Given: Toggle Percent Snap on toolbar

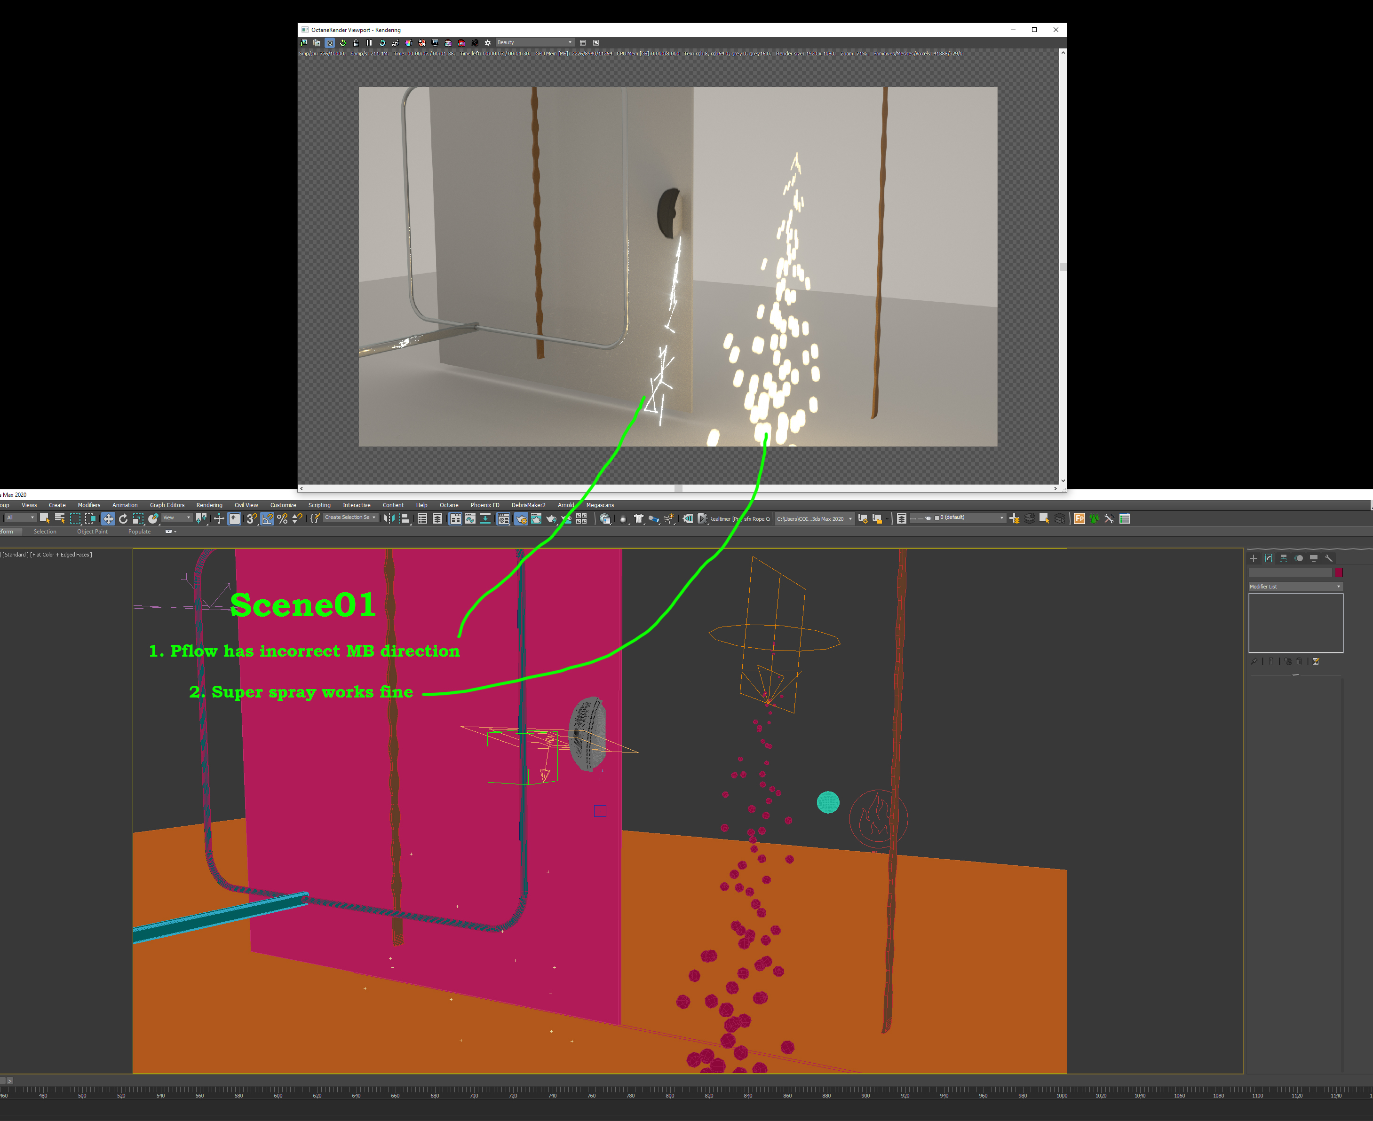Looking at the screenshot, I should click(x=282, y=518).
